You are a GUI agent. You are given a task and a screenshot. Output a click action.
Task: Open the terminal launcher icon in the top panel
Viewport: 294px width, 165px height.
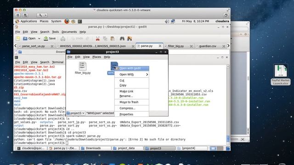[80, 22]
